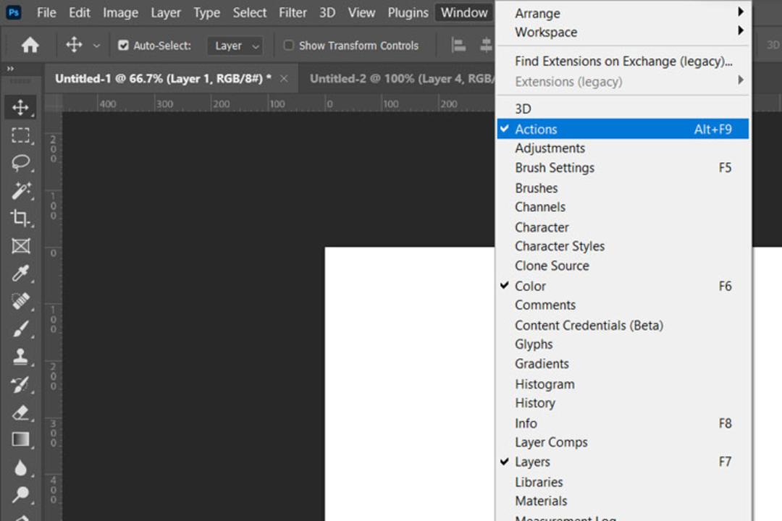Enable Show Transform Controls checkbox
The image size is (782, 521).
click(x=288, y=46)
